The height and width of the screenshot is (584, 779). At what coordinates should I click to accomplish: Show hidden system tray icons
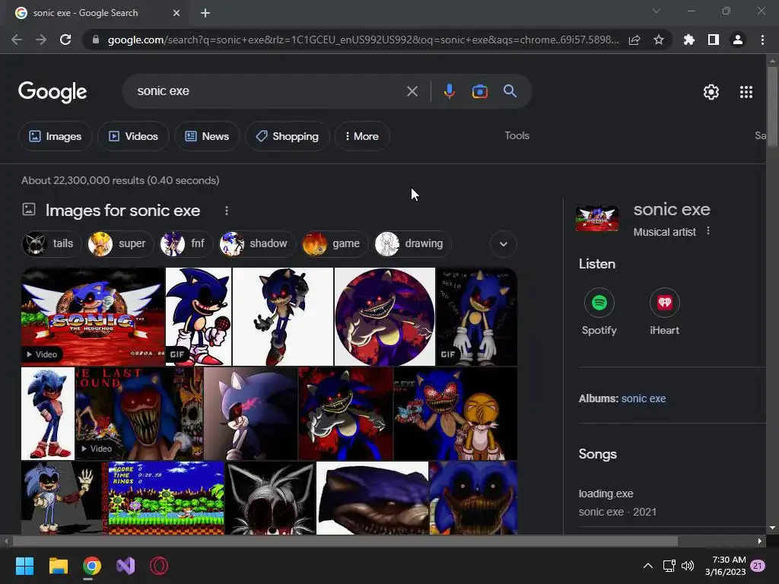tap(648, 566)
